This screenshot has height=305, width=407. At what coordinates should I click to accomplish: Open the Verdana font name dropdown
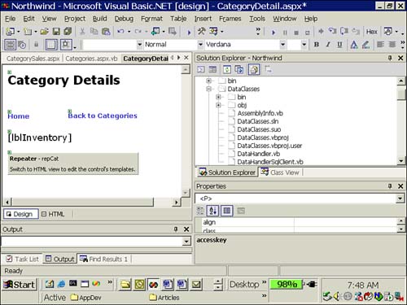pyautogui.click(x=282, y=44)
